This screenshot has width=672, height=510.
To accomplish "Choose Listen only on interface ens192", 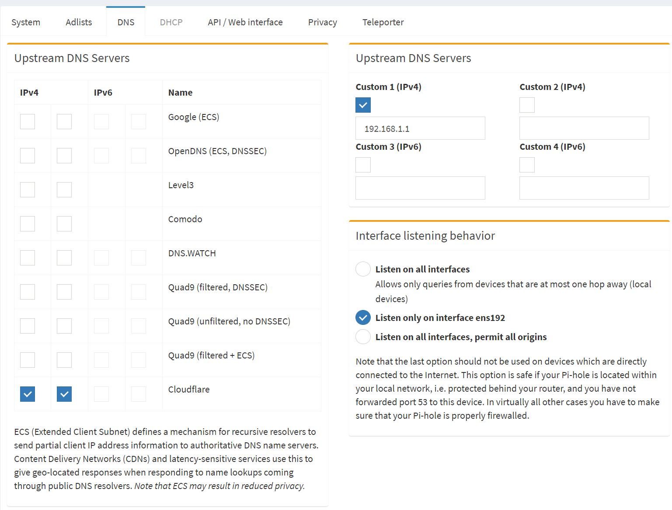I will tap(363, 317).
